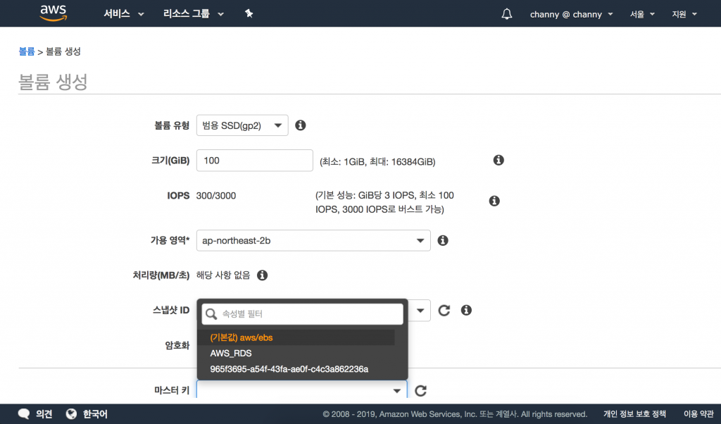Screen dimensions: 721x424
Task: Open the 서비스 menu
Action: (x=124, y=14)
